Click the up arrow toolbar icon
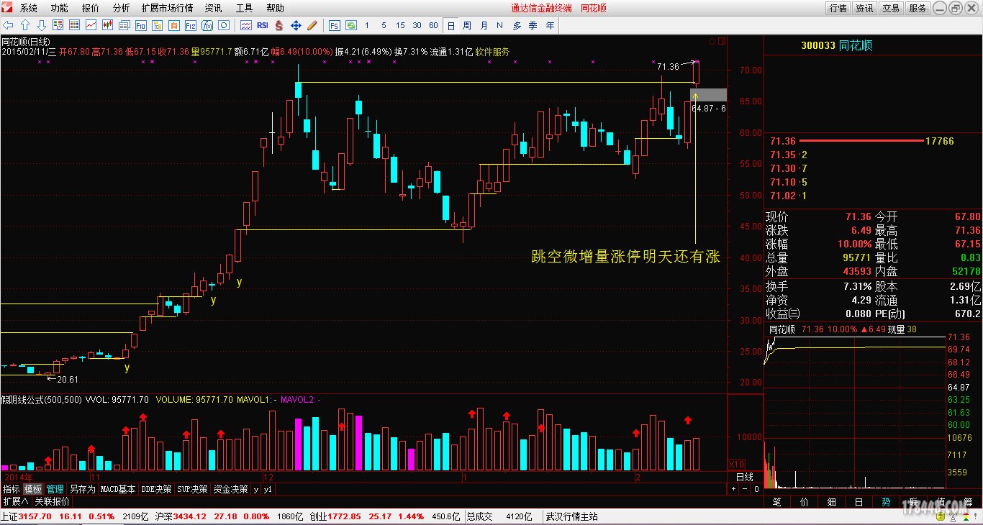The height and width of the screenshot is (525, 983). coord(25,25)
